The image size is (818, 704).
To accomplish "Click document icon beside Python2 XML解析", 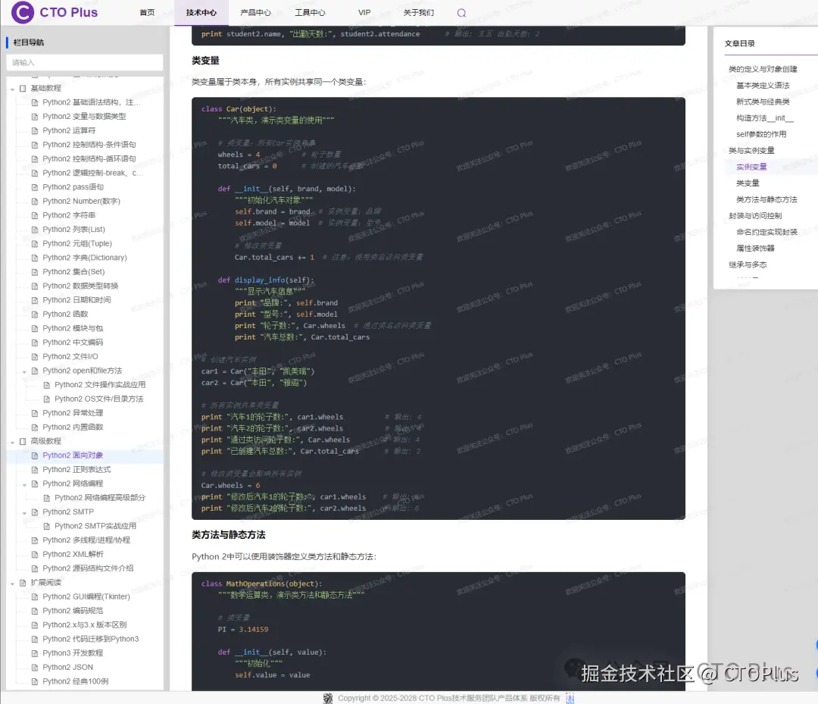I will coord(35,554).
